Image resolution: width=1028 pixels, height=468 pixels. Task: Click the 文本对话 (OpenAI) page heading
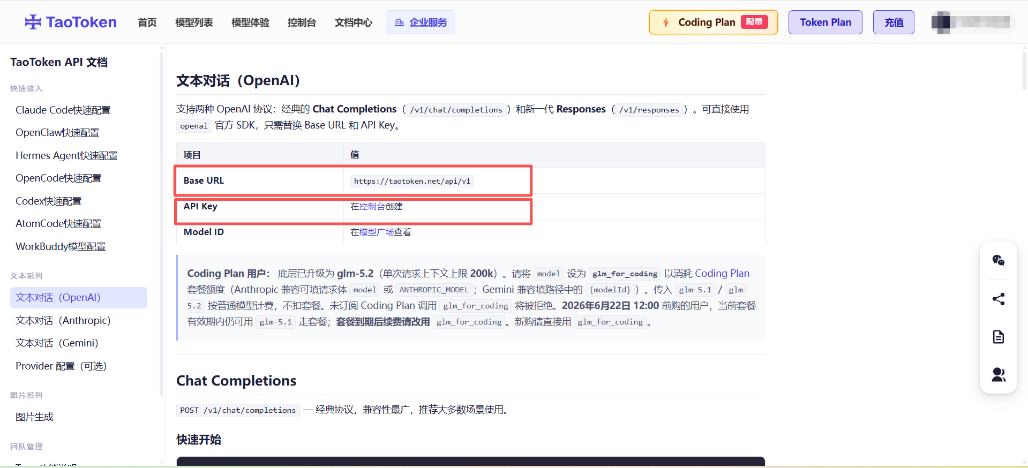pyautogui.click(x=238, y=80)
